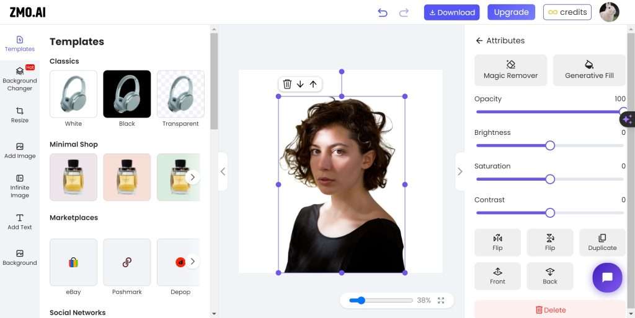Image resolution: width=635 pixels, height=318 pixels.
Task: Click the top-left corner selection handle
Action: coord(278,96)
